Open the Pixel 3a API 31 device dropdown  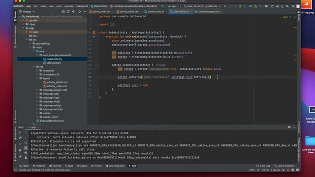[x=202, y=6]
